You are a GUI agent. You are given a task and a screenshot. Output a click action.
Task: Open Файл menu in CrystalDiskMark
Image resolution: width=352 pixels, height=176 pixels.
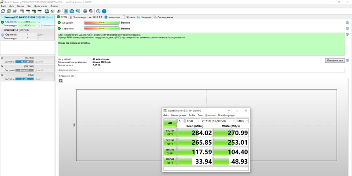[166, 115]
